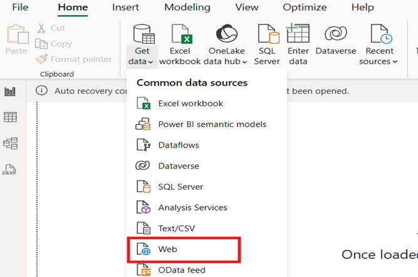Open the Modeling tab
This screenshot has width=418, height=277.
click(187, 7)
